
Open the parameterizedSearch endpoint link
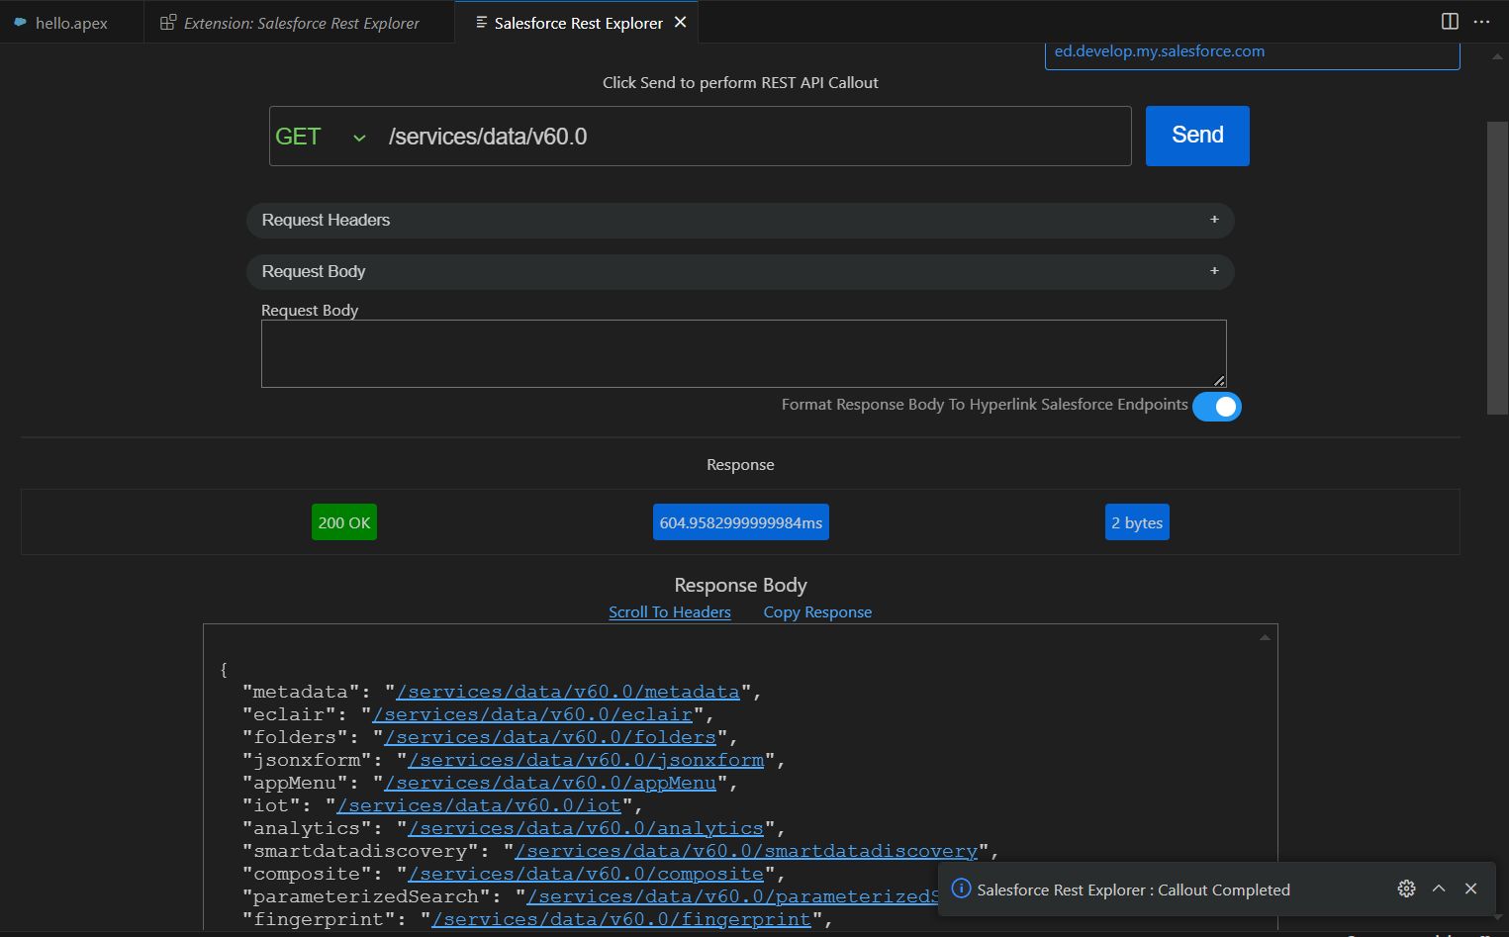point(732,896)
